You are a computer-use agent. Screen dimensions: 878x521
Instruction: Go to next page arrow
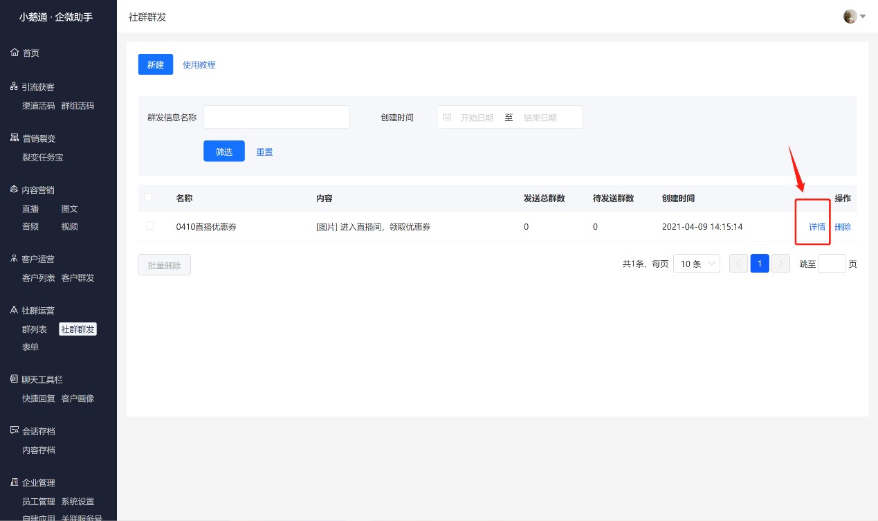click(780, 264)
